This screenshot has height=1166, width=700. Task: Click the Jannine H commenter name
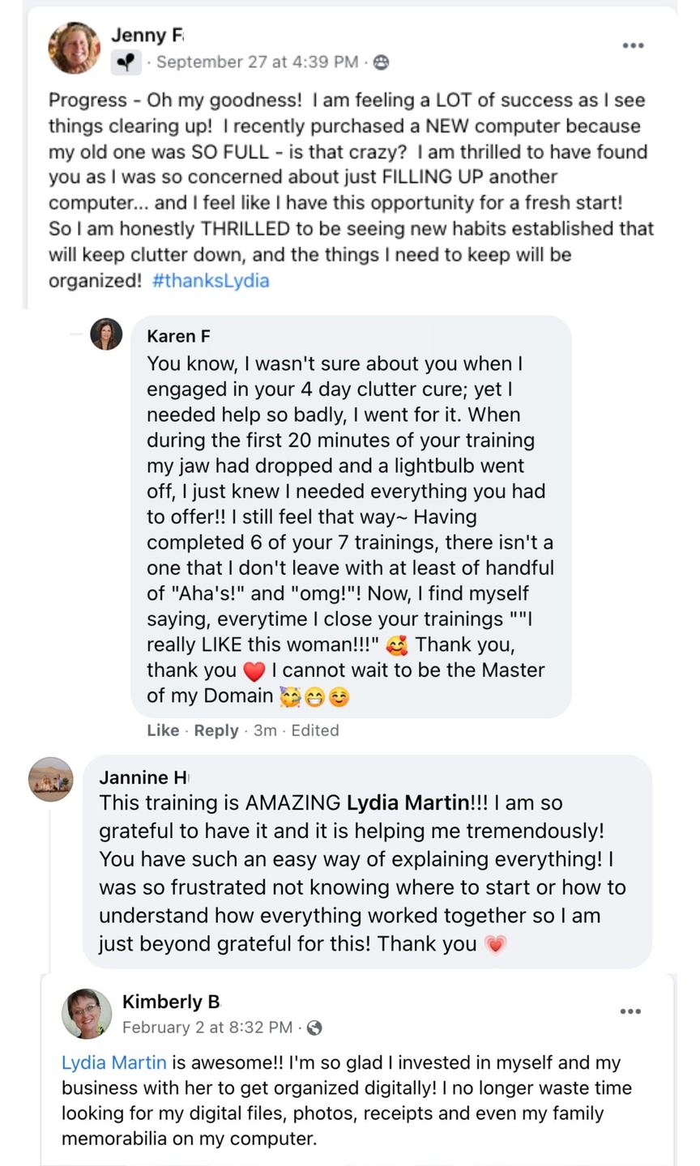click(143, 778)
